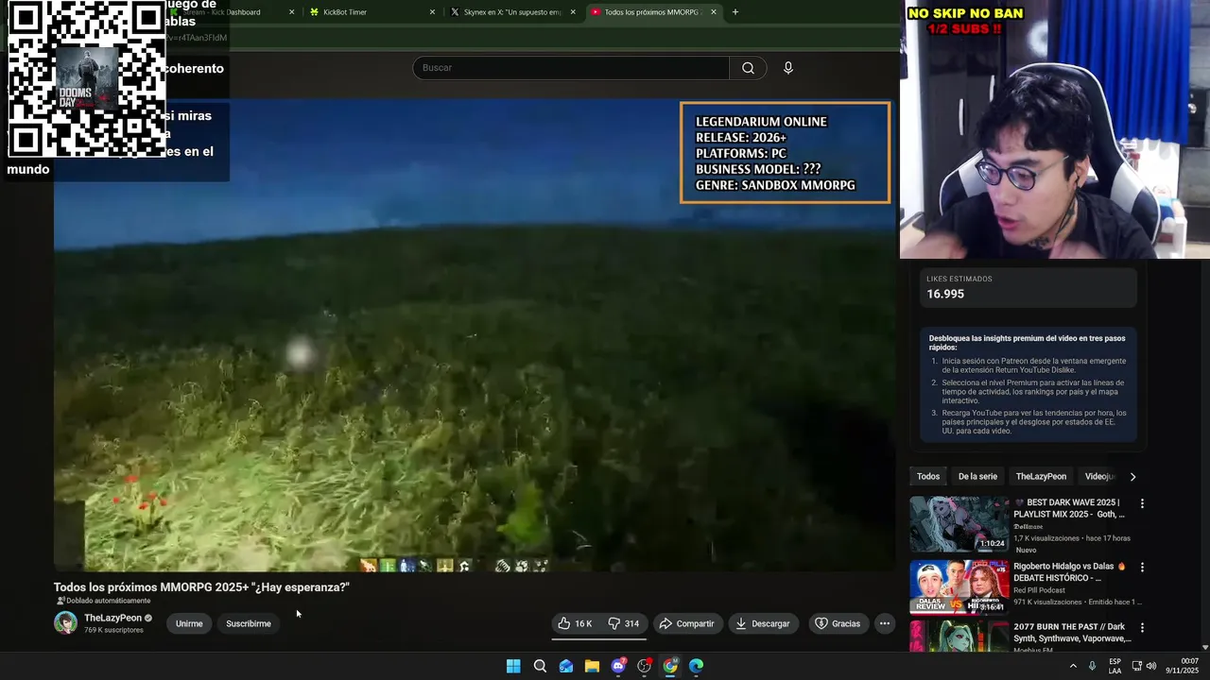The image size is (1210, 680).
Task: Close the Skynex en X tab
Action: 573,12
